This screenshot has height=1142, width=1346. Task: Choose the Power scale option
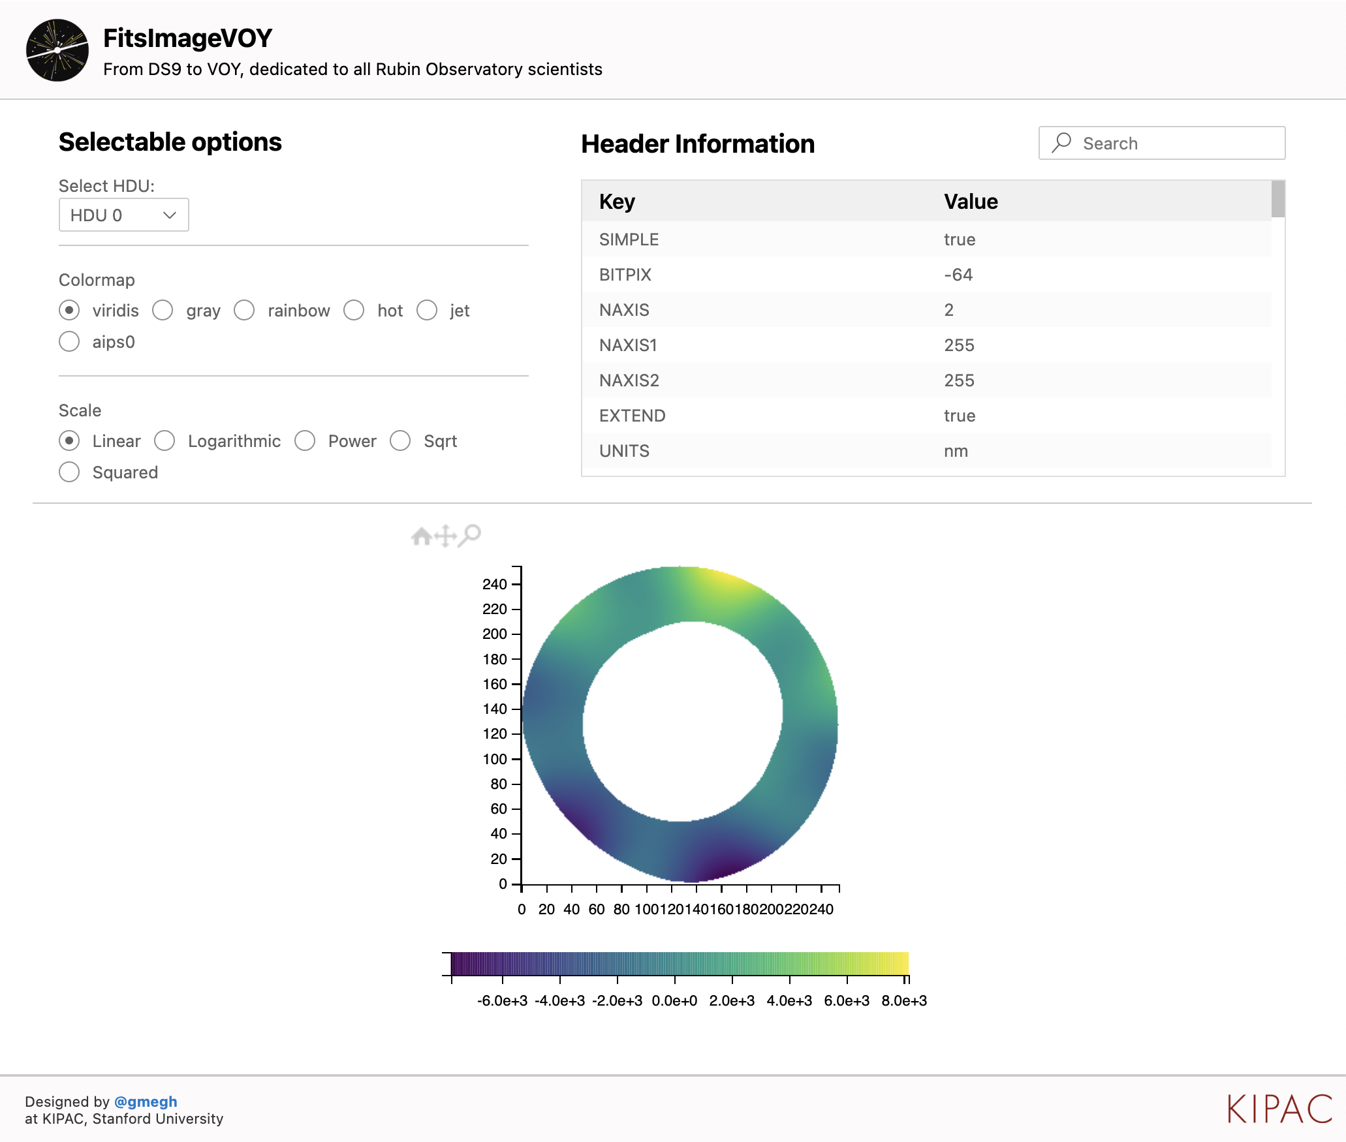305,440
